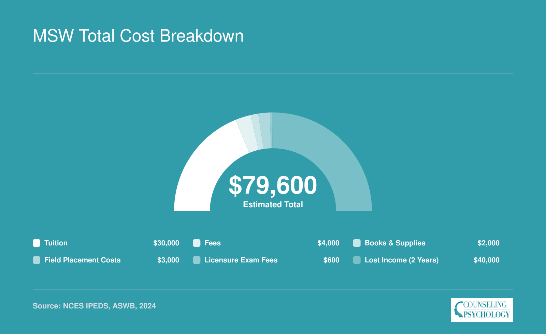
Task: Click the Tuition legend color swatch
Action: 37,243
